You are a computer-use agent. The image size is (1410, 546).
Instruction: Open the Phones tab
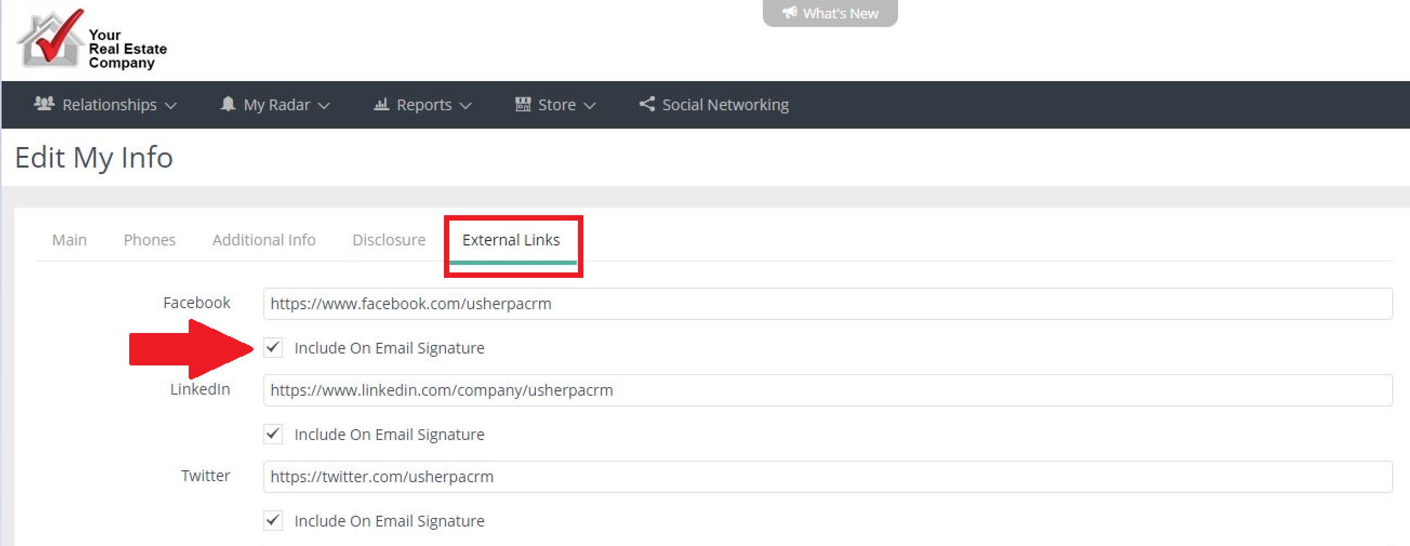149,239
